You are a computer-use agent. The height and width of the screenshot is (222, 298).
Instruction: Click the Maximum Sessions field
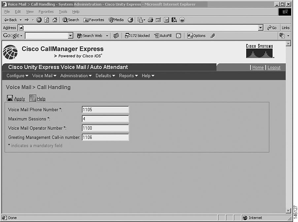click(105, 119)
